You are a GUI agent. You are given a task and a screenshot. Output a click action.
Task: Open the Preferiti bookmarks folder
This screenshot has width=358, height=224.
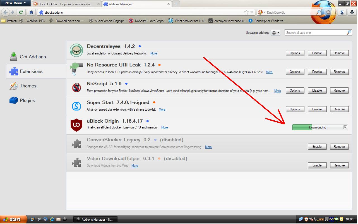pos(9,21)
